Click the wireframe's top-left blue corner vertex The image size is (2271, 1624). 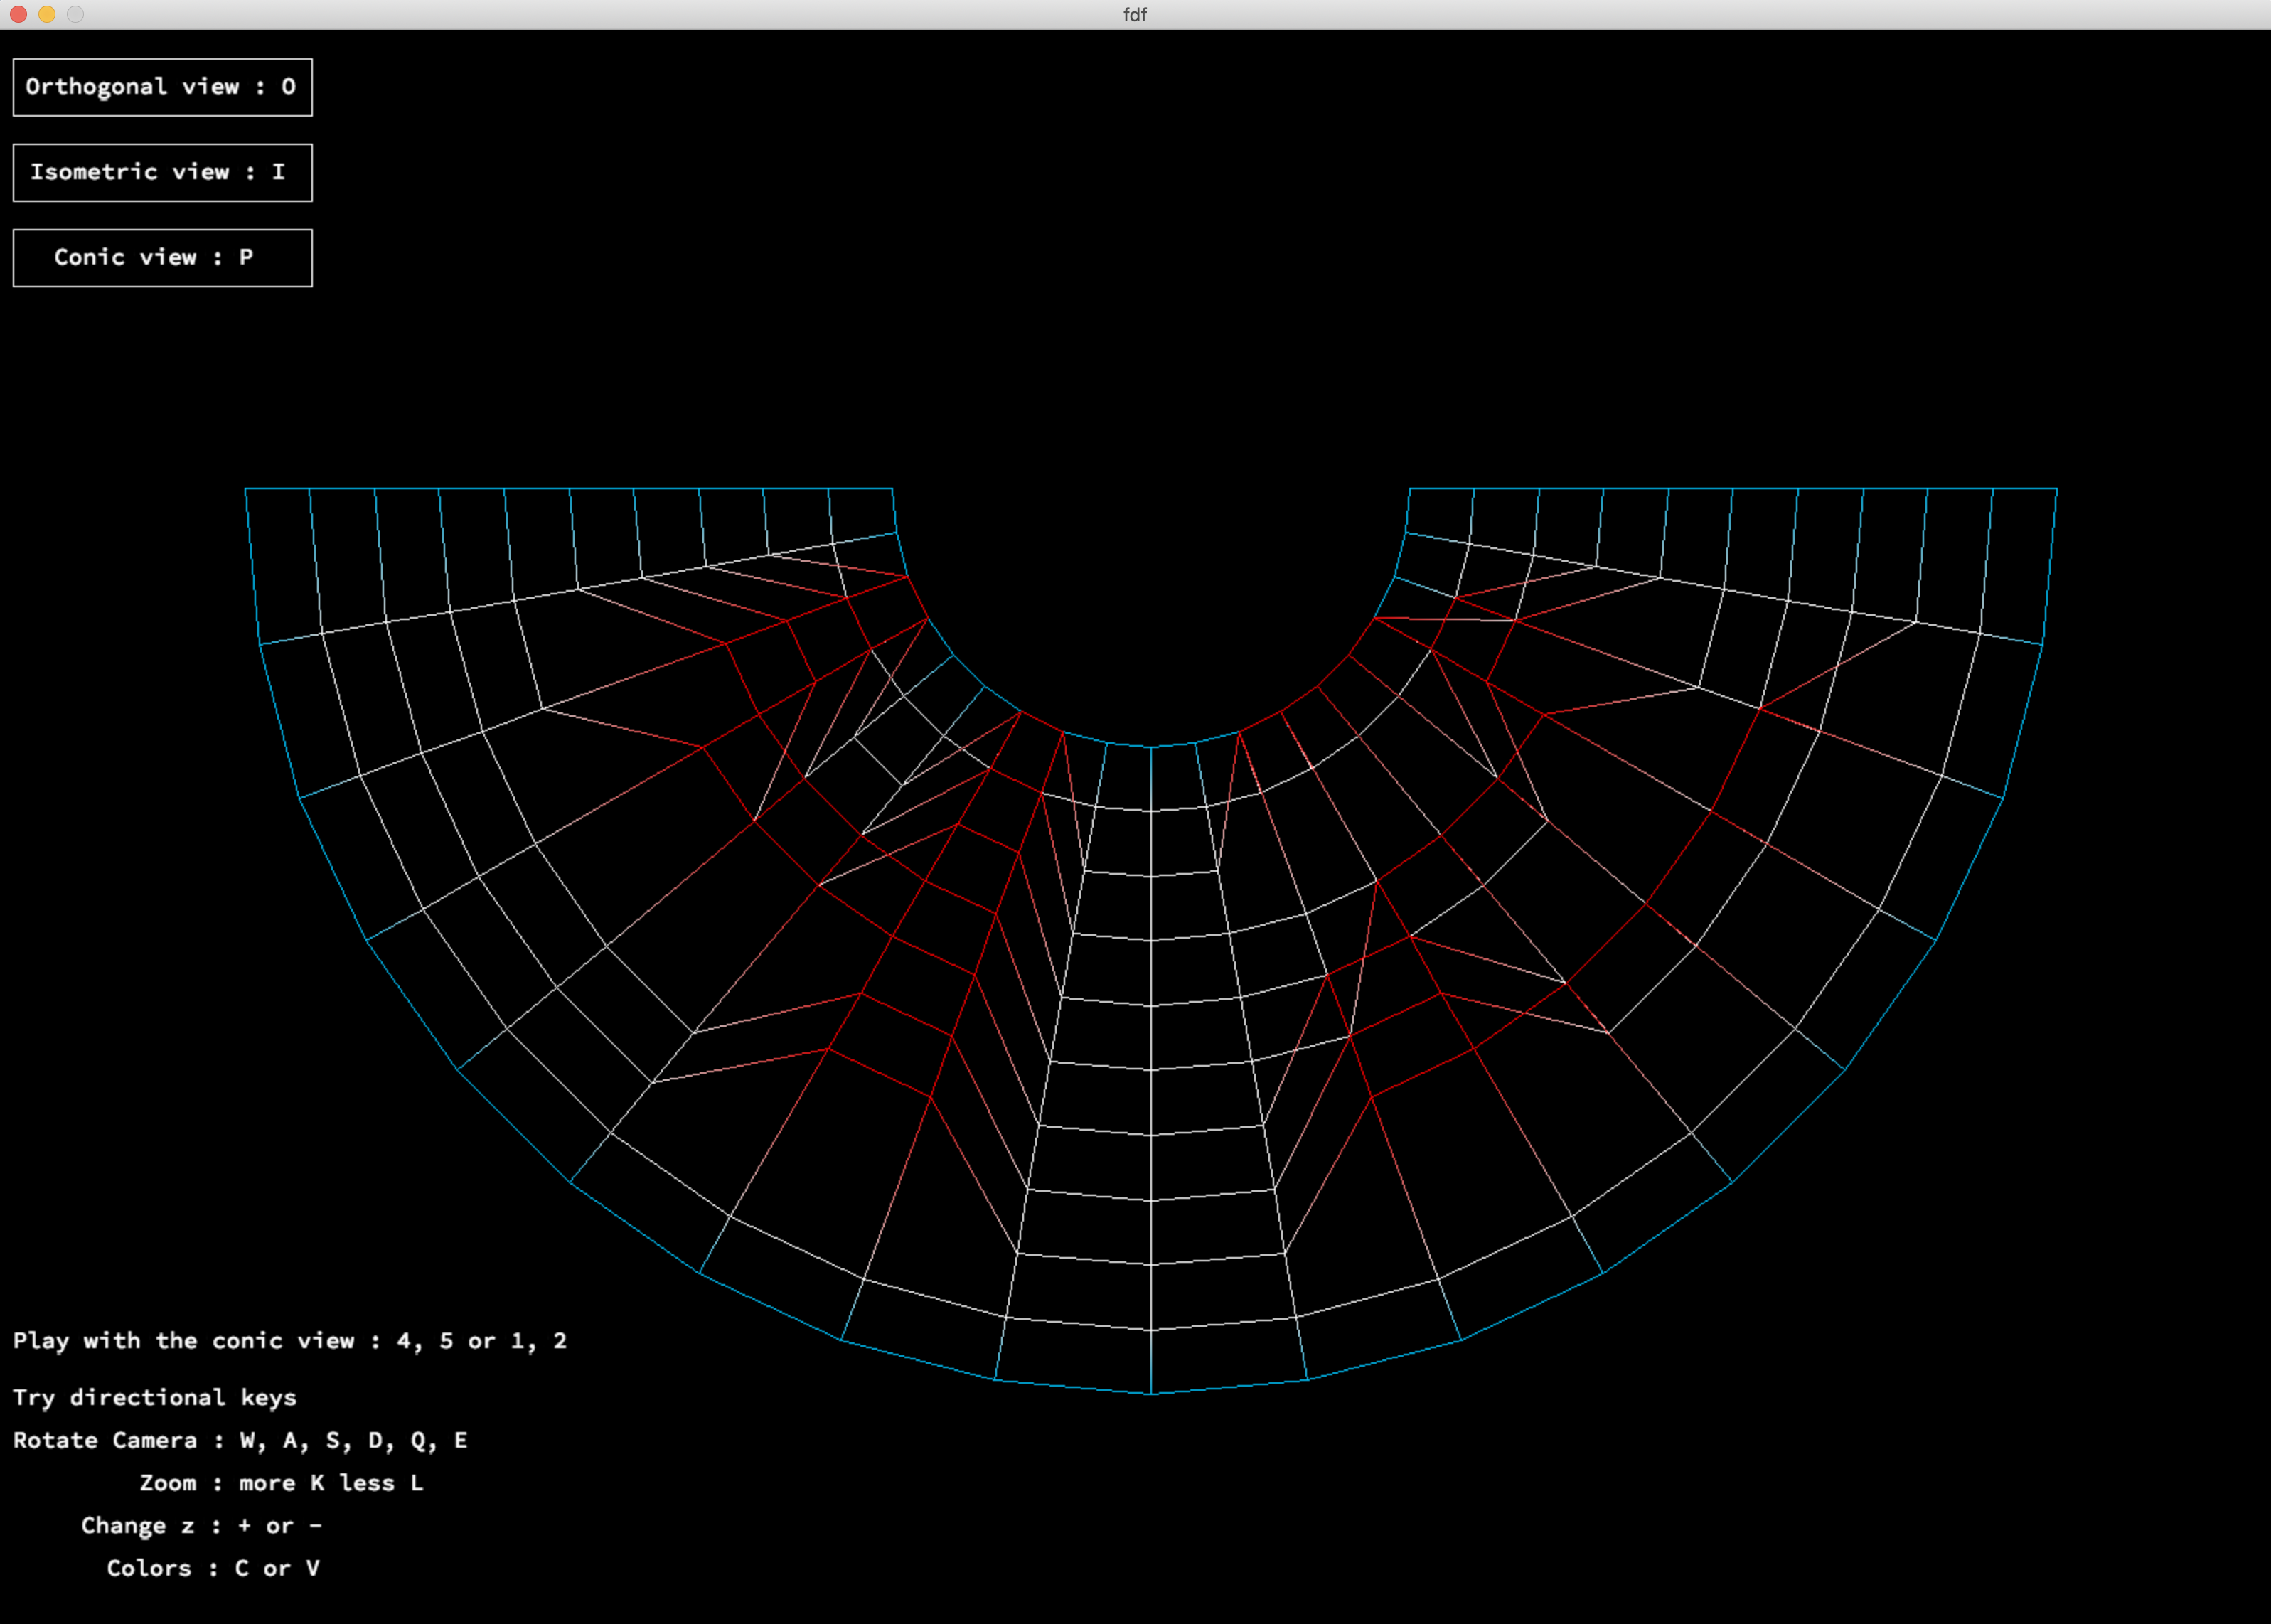click(x=246, y=489)
